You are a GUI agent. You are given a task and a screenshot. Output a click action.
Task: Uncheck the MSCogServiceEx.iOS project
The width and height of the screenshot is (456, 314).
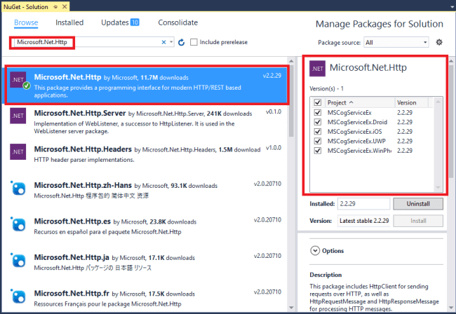tap(318, 132)
